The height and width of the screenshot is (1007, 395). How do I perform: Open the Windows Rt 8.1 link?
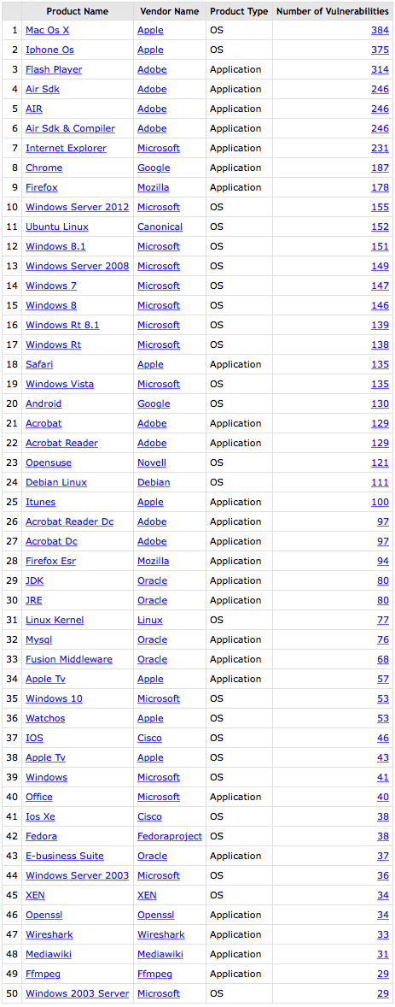point(62,325)
